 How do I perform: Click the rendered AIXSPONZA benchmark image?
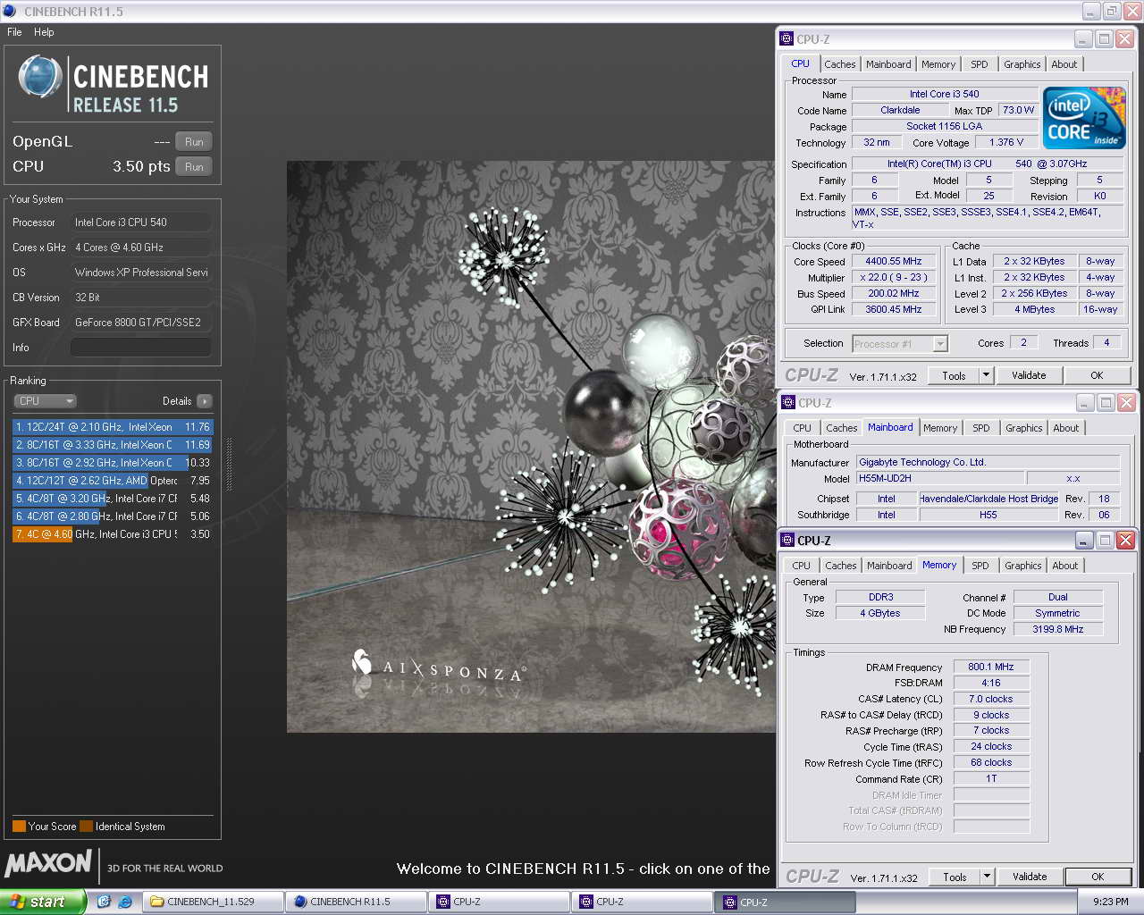point(531,447)
